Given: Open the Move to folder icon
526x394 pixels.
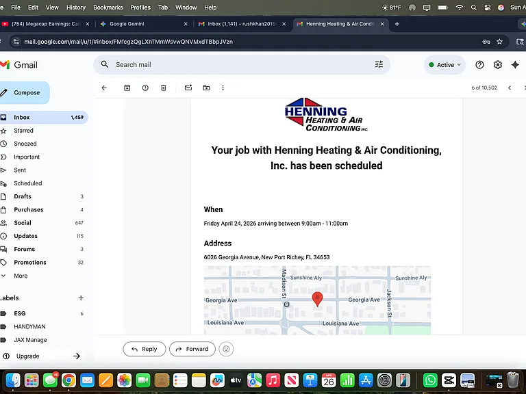Looking at the screenshot, I should tap(206, 88).
